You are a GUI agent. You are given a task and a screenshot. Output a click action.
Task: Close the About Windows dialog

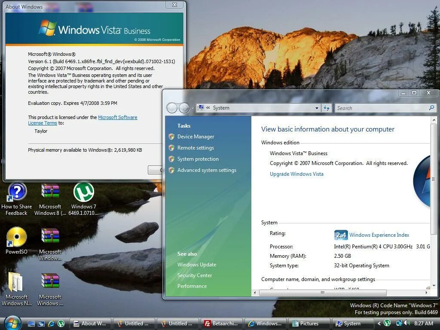point(174,4)
